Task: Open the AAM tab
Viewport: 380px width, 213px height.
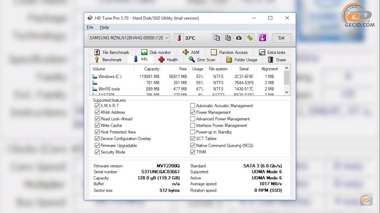Action: coord(191,52)
